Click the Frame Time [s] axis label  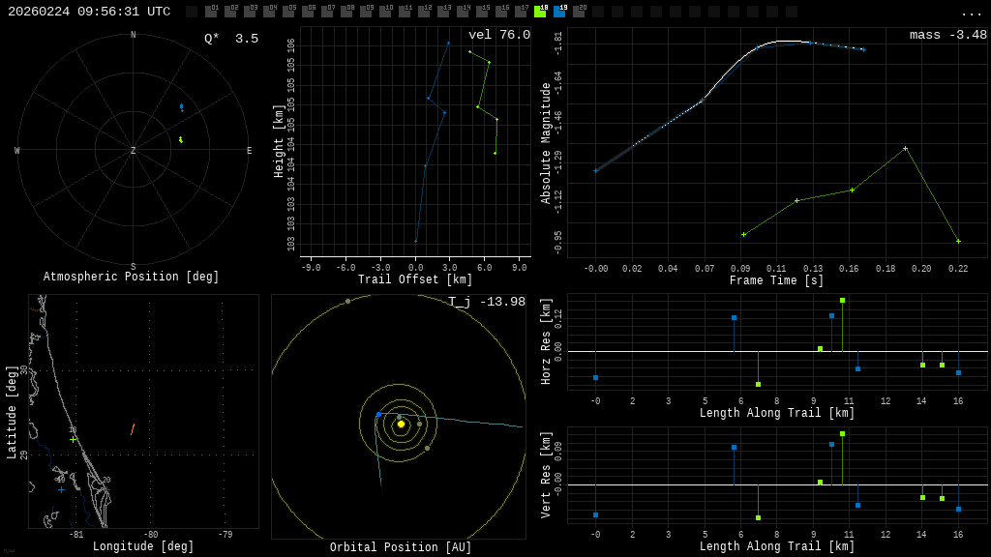tap(777, 280)
